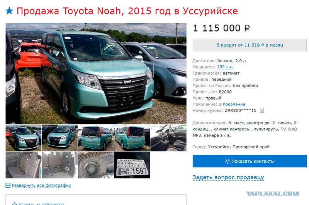Click the body number document icon

[x=261, y=110]
